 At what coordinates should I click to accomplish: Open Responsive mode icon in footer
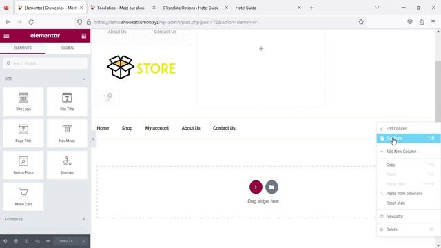(x=37, y=241)
